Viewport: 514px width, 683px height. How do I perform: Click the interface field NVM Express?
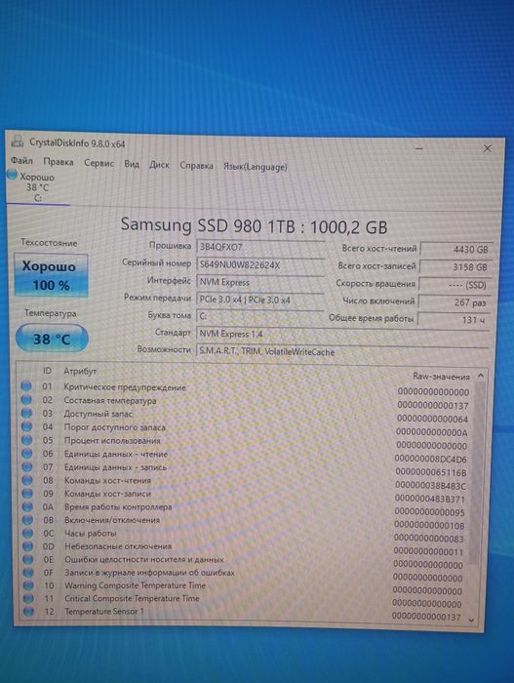[x=260, y=282]
